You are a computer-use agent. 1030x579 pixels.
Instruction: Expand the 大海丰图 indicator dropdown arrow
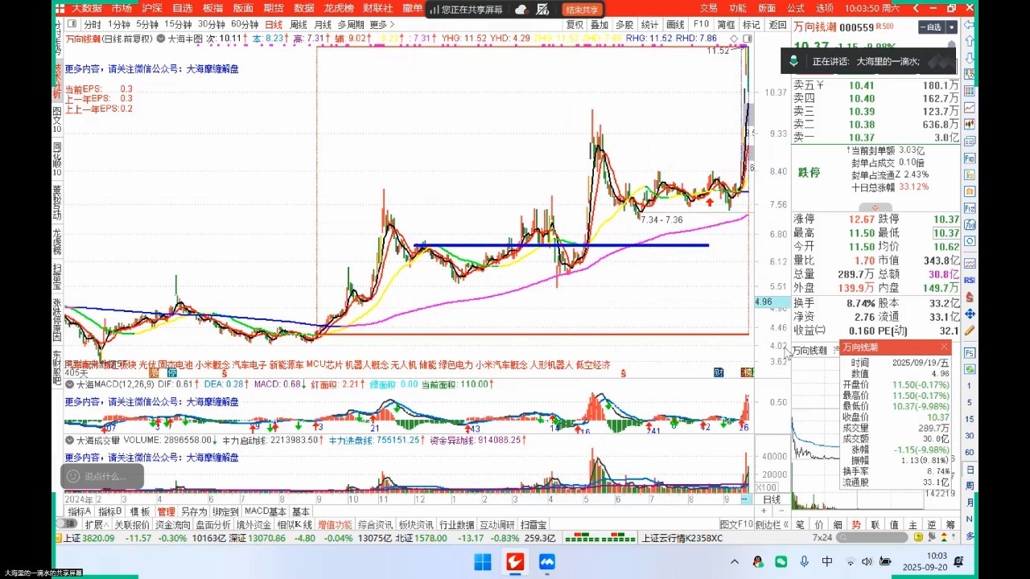(x=161, y=38)
